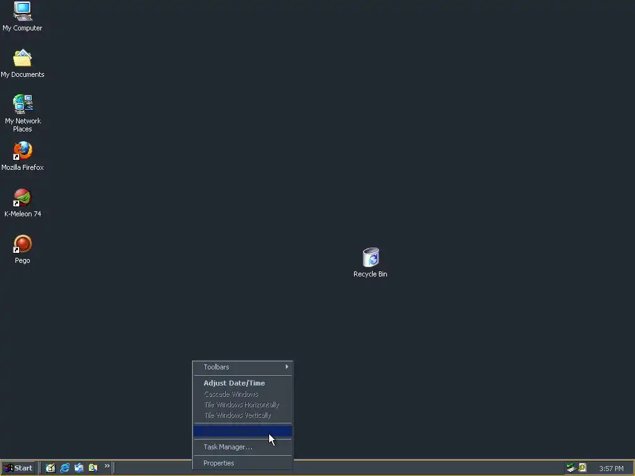Click the My Documents label text

(23, 74)
